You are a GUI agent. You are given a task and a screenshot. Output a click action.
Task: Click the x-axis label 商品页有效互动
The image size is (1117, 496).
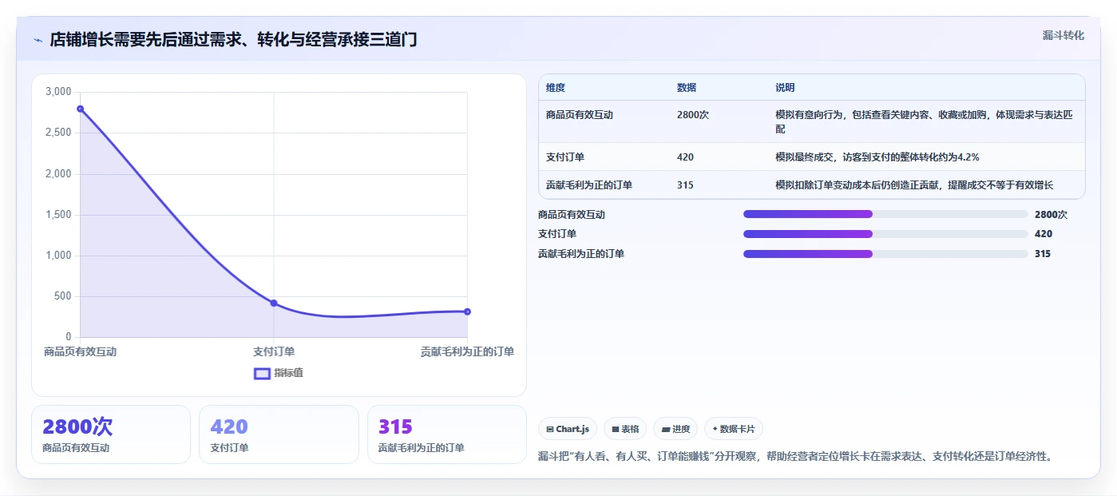point(80,351)
